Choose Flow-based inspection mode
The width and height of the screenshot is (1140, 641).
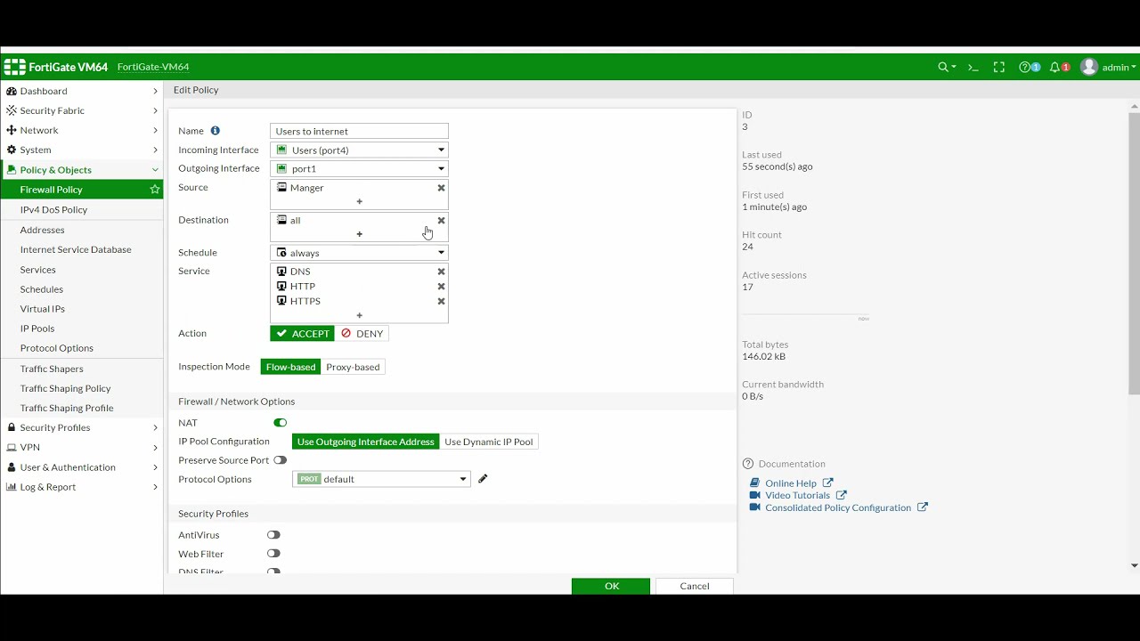pyautogui.click(x=290, y=367)
